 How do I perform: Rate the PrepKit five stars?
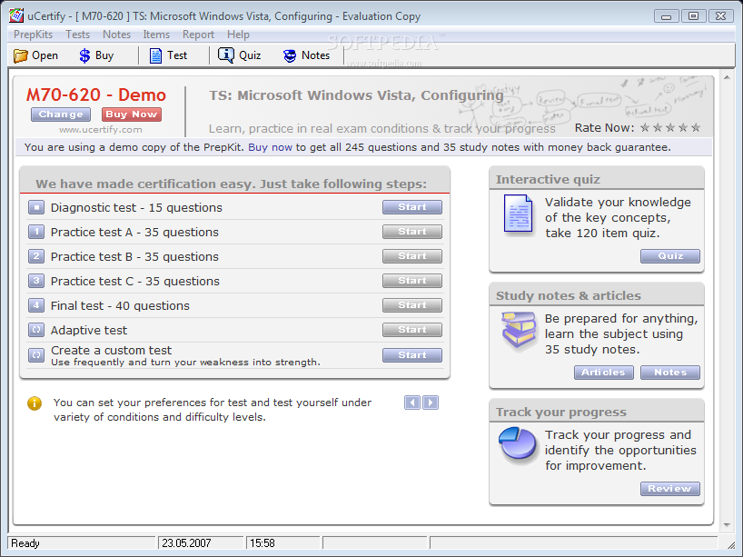point(696,127)
